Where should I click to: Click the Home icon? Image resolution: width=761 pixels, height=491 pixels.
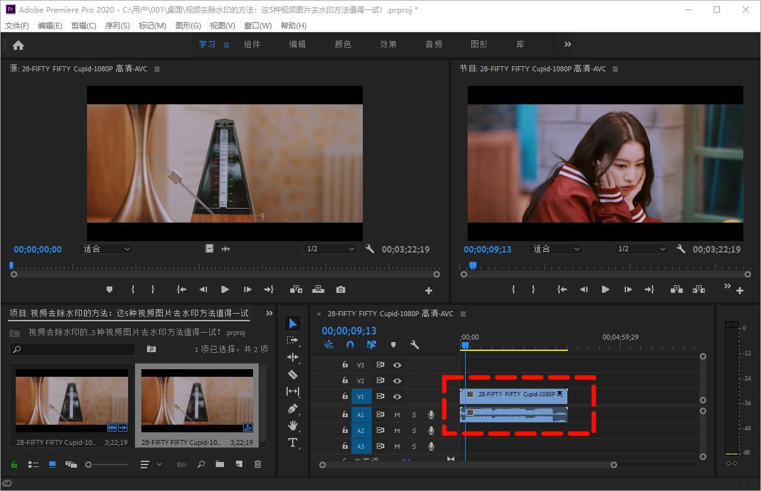tap(18, 45)
